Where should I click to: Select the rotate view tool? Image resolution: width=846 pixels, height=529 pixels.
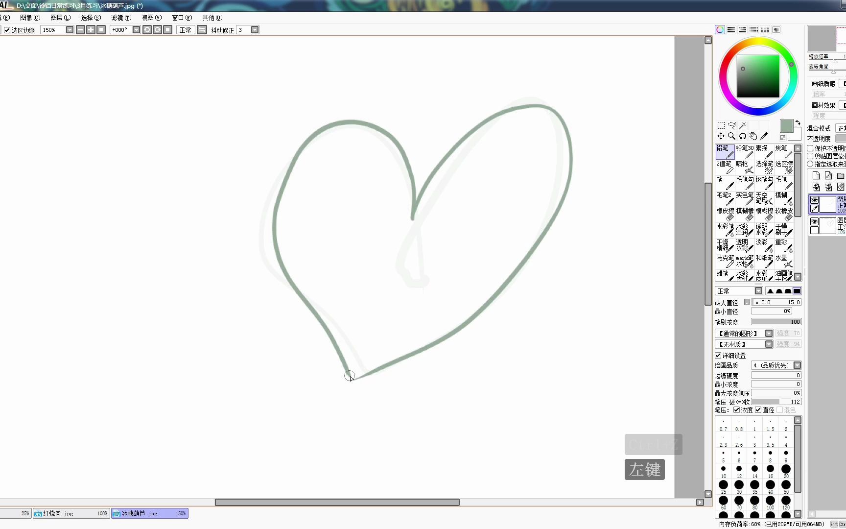(742, 136)
